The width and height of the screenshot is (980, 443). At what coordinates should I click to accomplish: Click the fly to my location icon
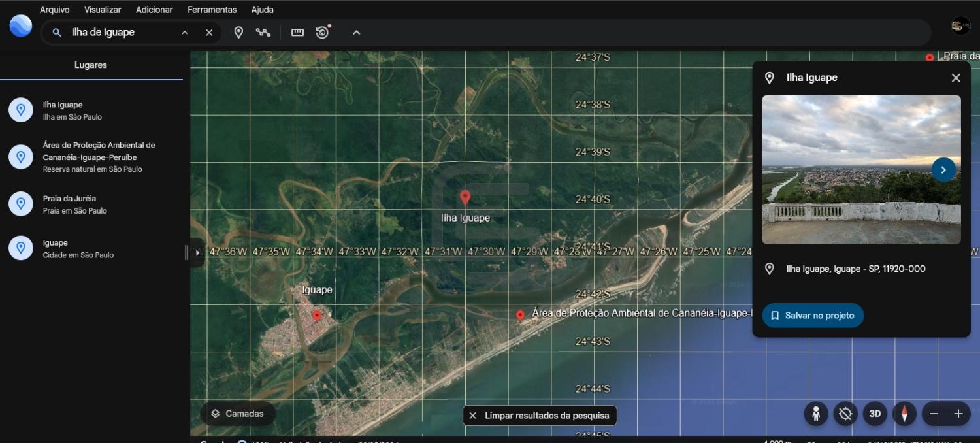pos(845,414)
